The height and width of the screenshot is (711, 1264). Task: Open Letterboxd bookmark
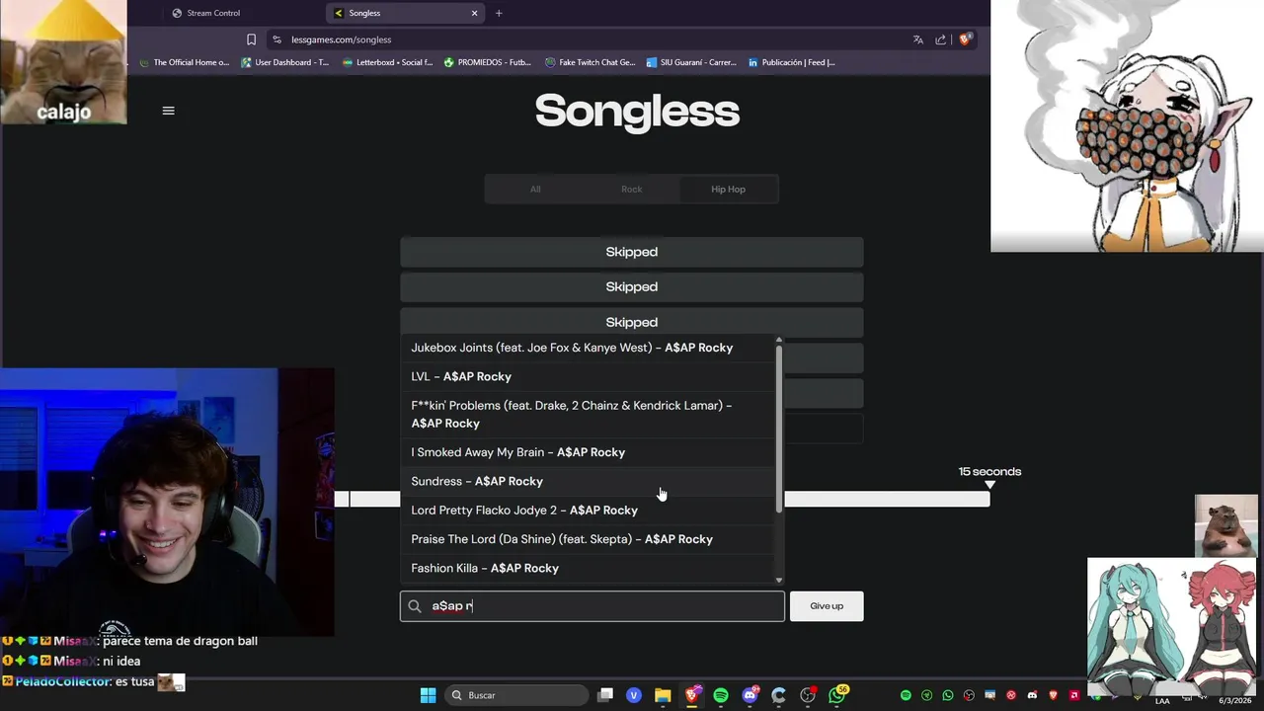tap(387, 62)
